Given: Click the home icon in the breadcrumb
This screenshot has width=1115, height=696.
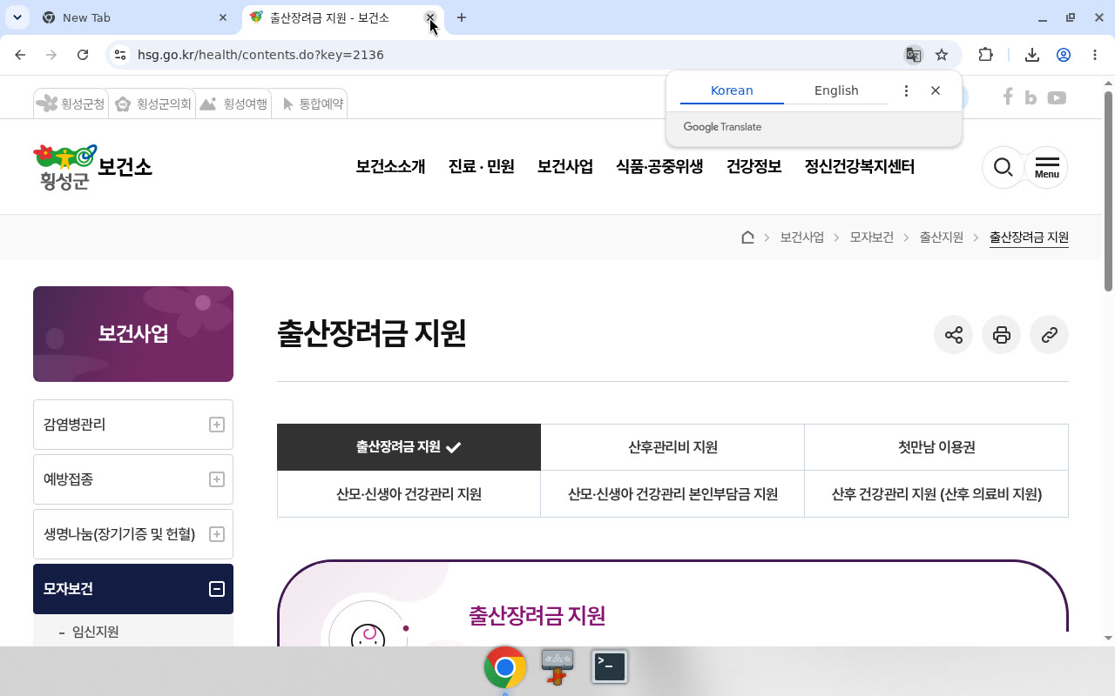Looking at the screenshot, I should tap(747, 238).
